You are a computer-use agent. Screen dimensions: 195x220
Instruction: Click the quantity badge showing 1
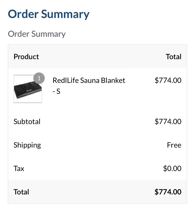[x=39, y=78]
